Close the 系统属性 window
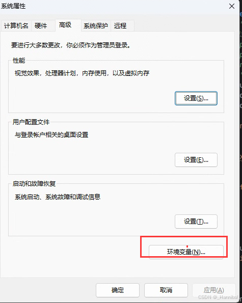The height and width of the screenshot is (303, 242). [232, 6]
